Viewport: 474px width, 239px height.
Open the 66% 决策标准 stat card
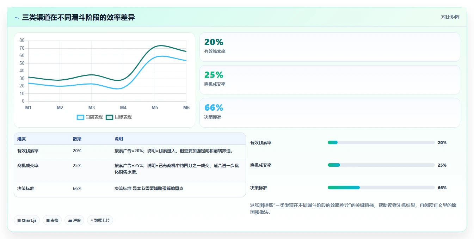coord(330,113)
